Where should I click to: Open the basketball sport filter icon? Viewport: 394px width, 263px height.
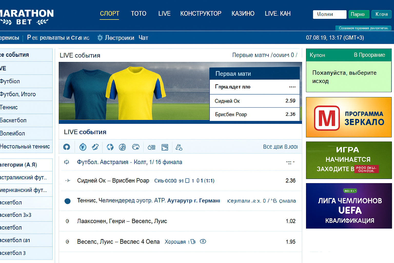click(x=122, y=147)
